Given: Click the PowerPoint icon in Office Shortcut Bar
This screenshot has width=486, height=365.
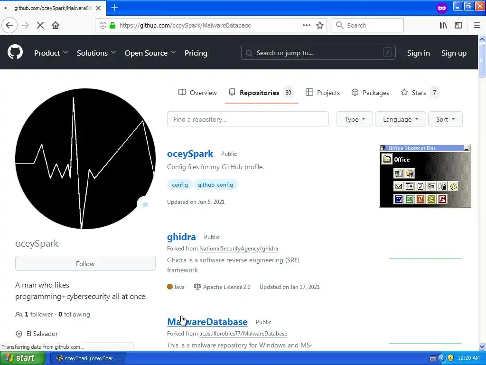Looking at the screenshot, I should [421, 199].
